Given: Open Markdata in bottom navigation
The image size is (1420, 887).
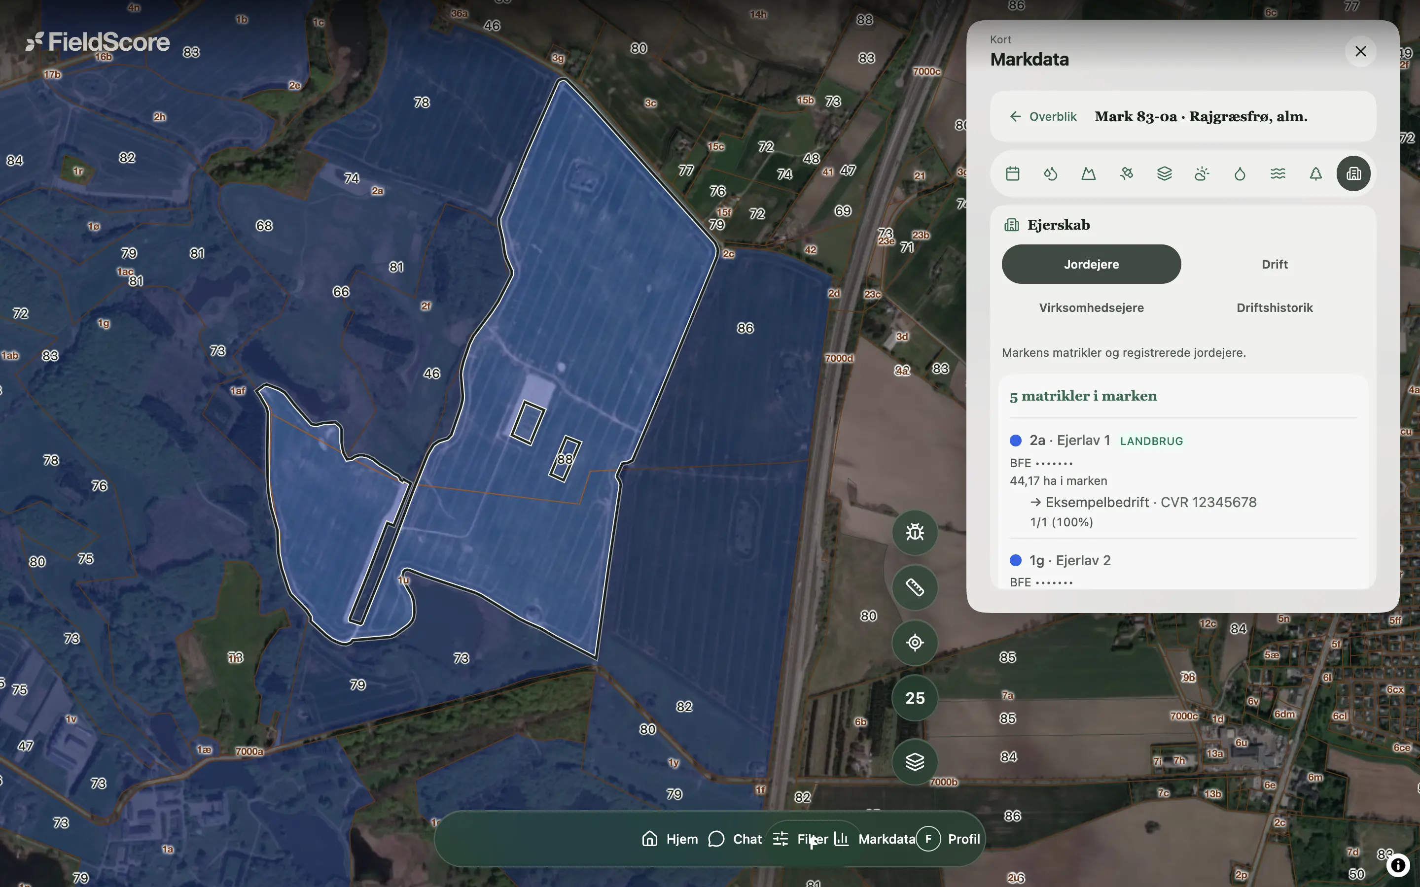Looking at the screenshot, I should click(x=874, y=839).
